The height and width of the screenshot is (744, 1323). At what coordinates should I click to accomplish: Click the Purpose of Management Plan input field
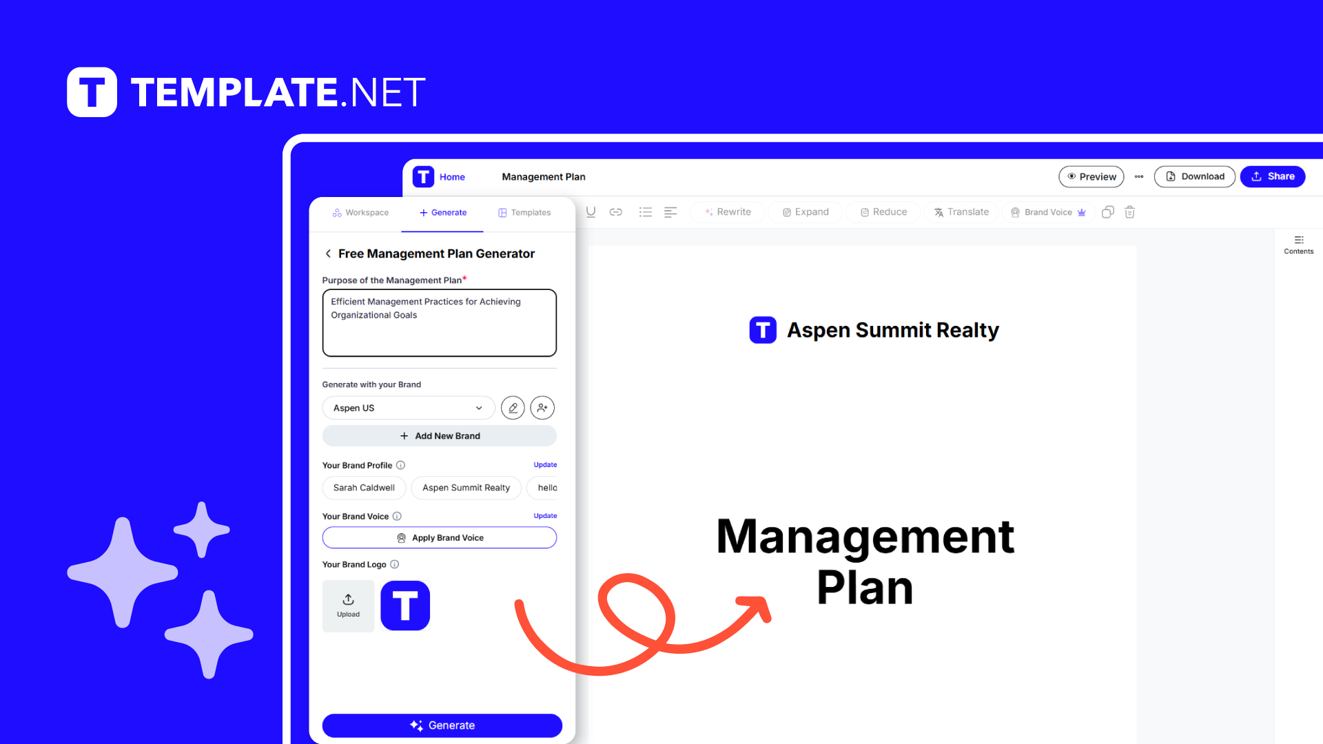click(x=440, y=322)
